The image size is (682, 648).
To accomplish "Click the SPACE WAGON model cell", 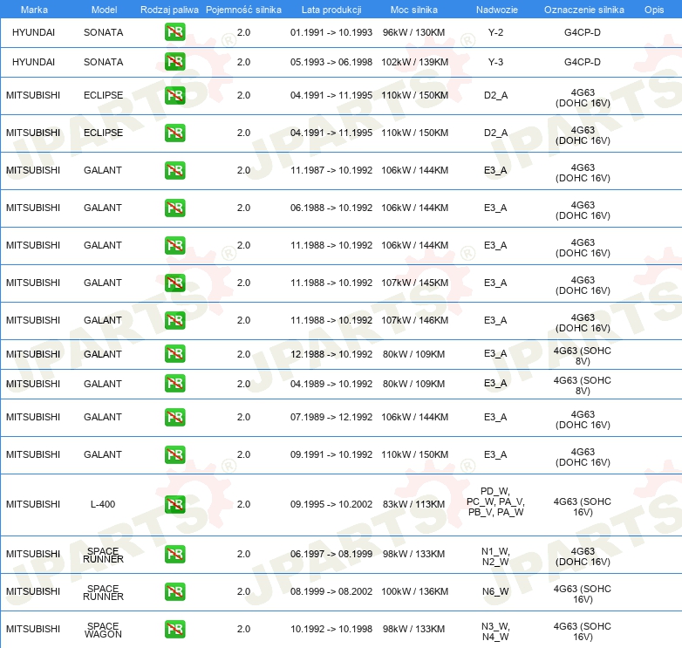I will 103,630.
